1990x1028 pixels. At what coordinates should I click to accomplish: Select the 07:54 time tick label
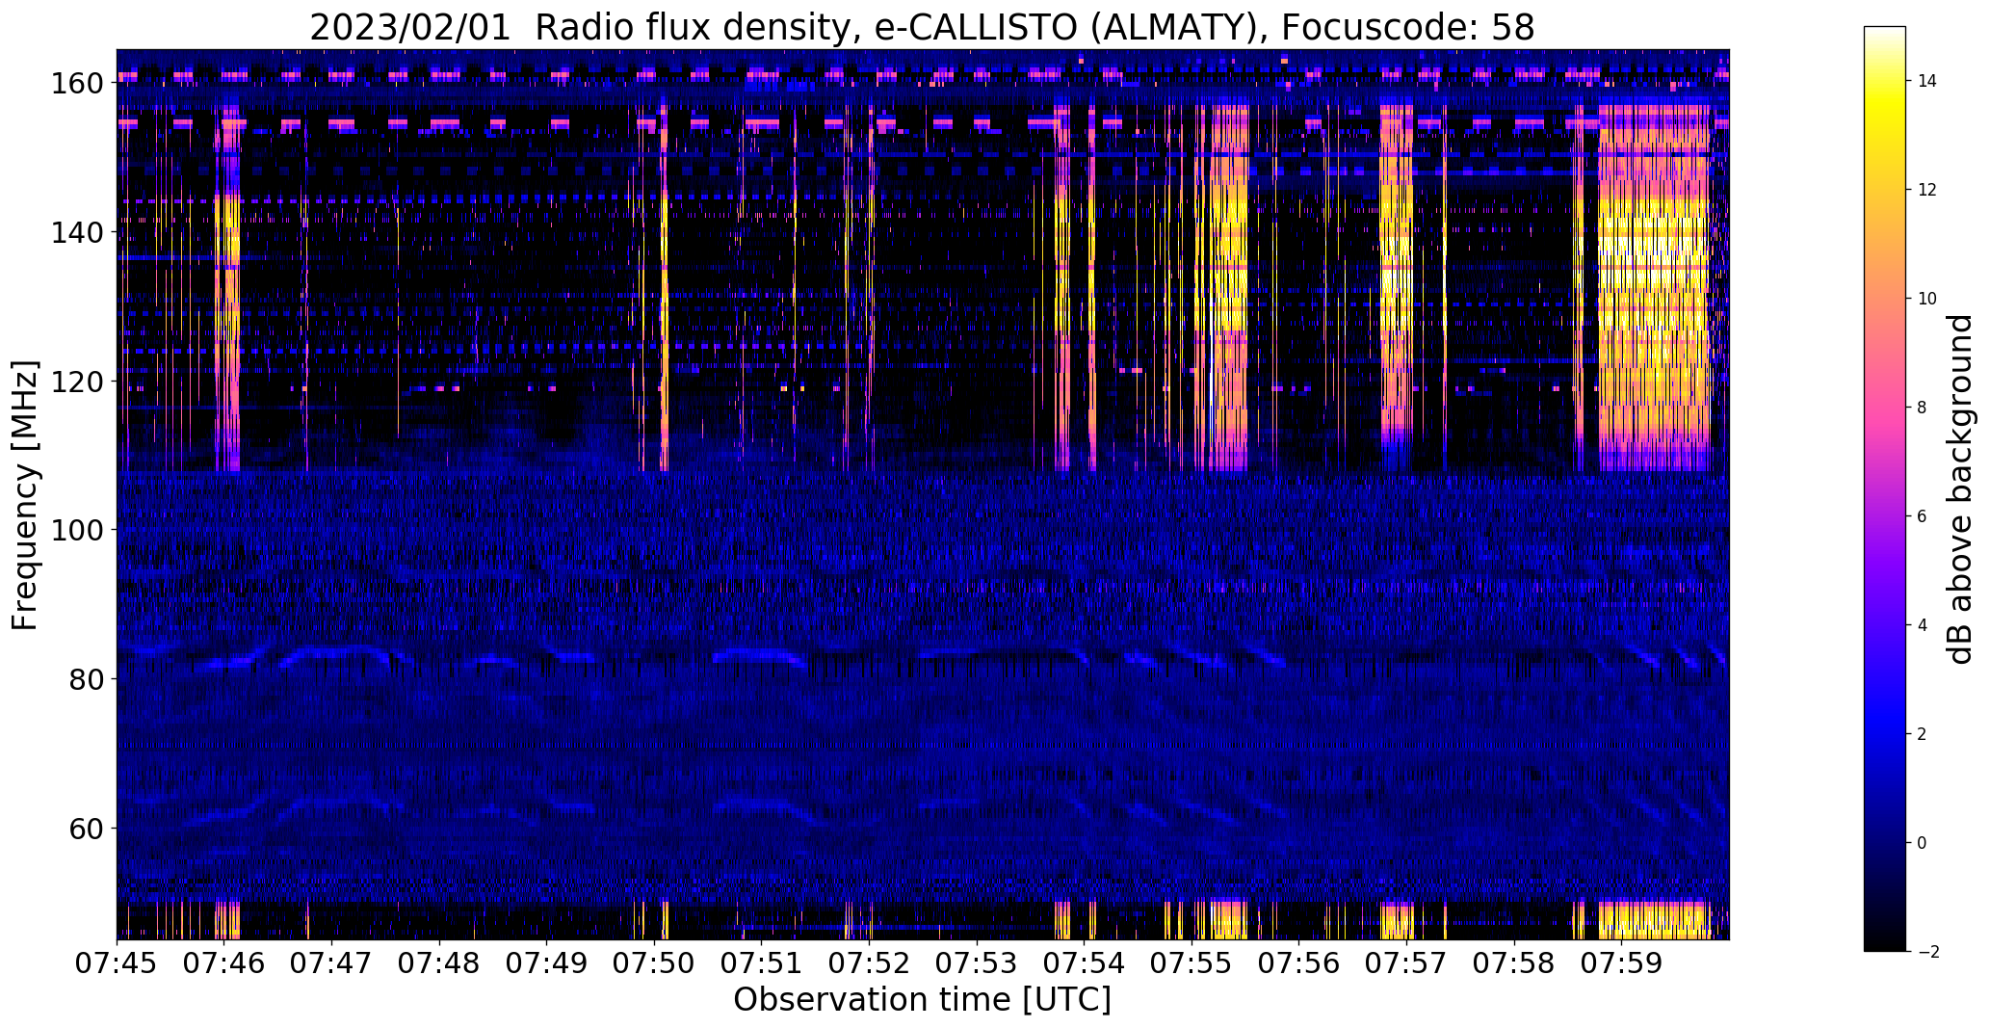click(1085, 962)
